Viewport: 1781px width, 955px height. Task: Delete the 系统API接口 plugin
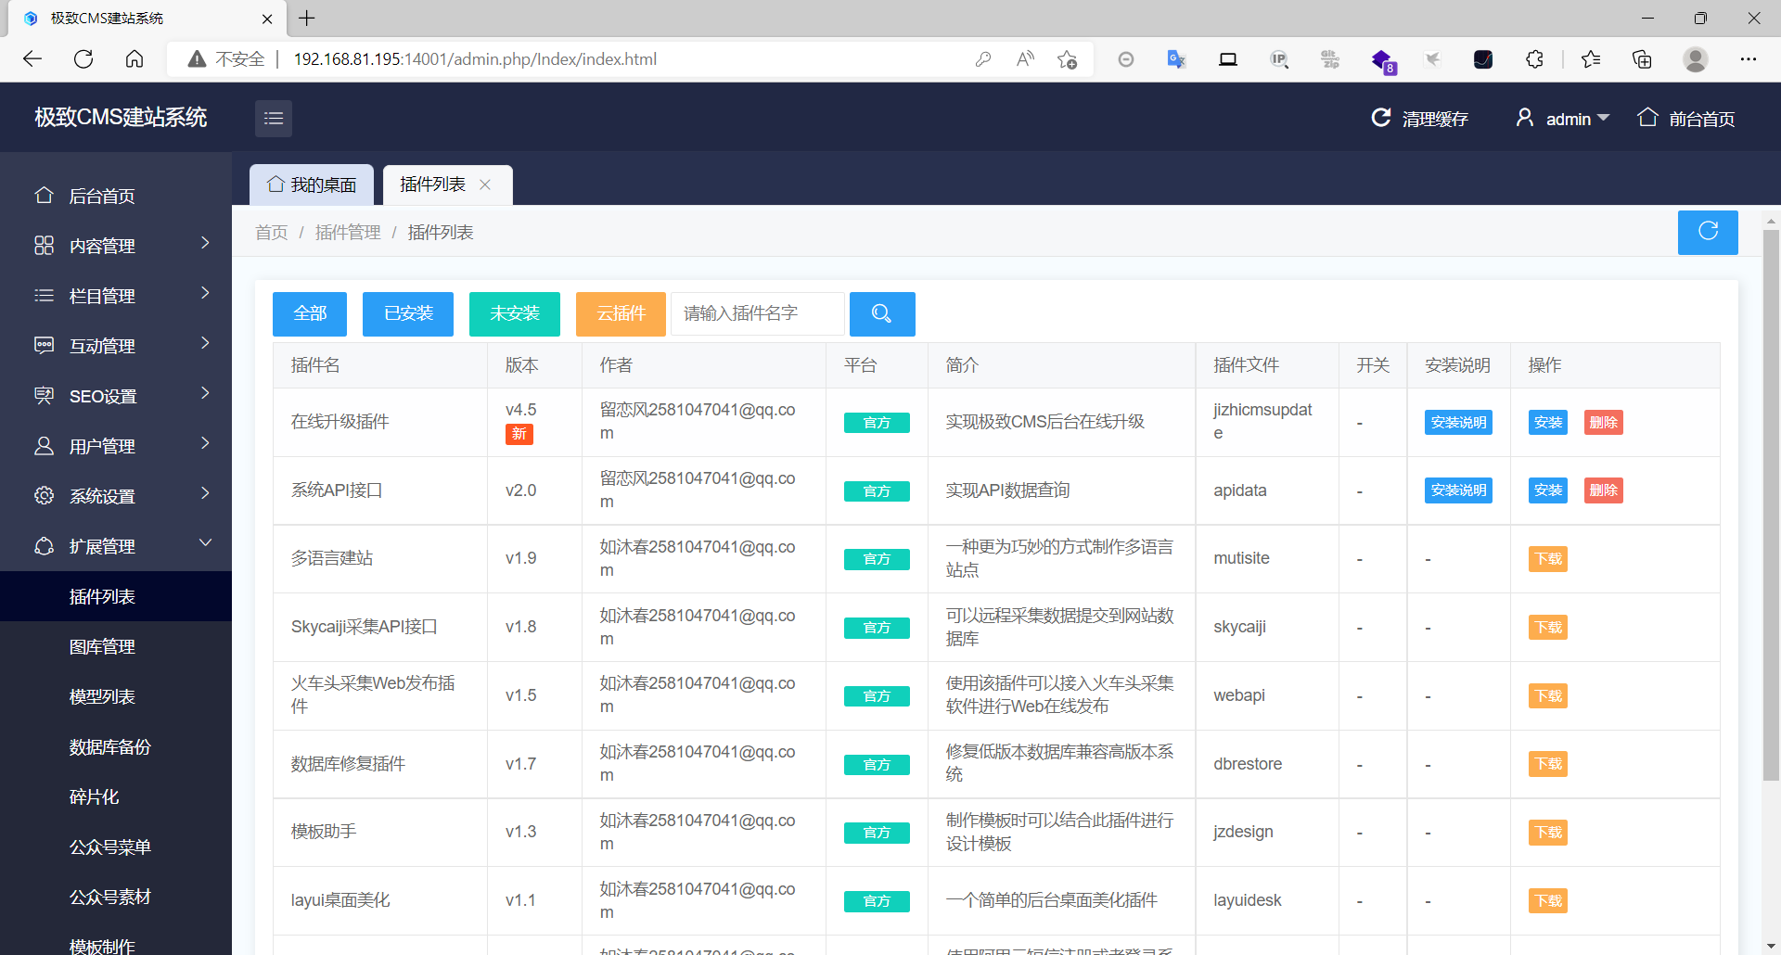(x=1604, y=490)
